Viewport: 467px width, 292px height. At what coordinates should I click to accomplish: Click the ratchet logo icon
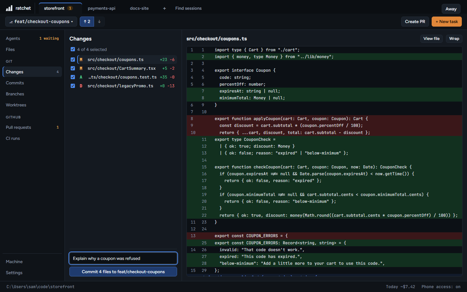(9, 8)
